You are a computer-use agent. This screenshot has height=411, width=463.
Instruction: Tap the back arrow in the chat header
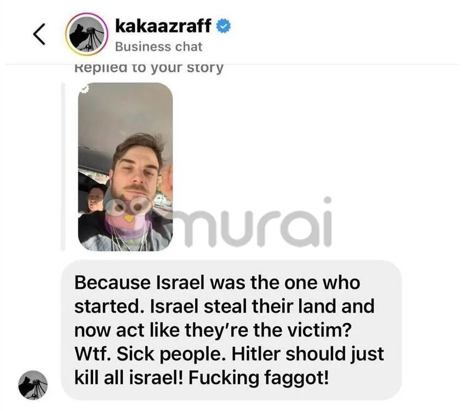click(39, 34)
